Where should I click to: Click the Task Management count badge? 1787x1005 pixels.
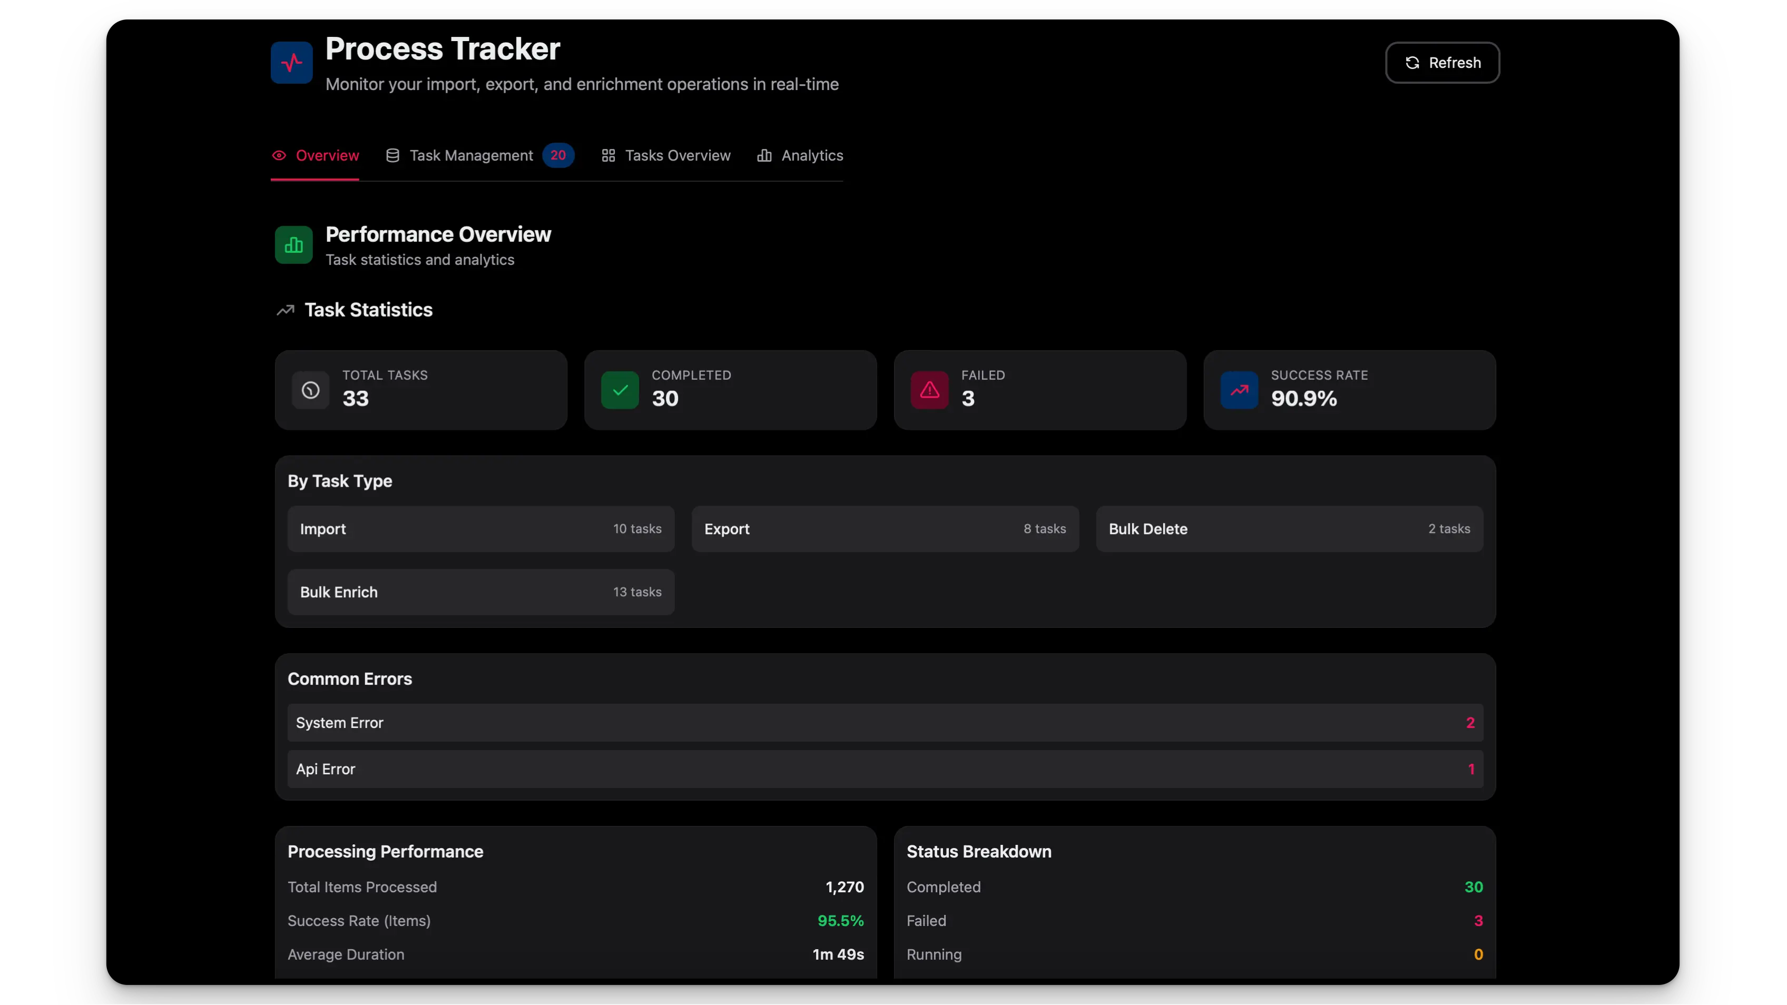[558, 155]
